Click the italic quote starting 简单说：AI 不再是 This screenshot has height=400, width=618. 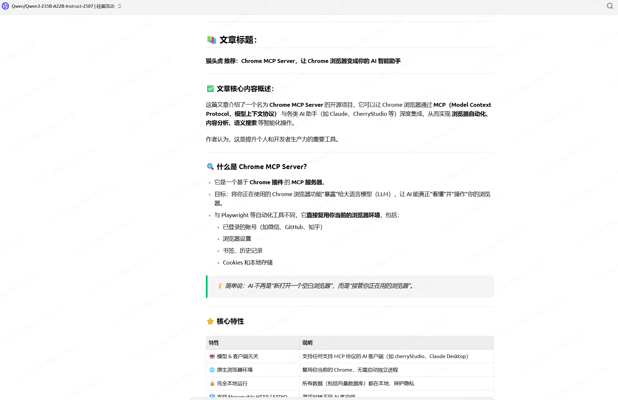click(319, 286)
